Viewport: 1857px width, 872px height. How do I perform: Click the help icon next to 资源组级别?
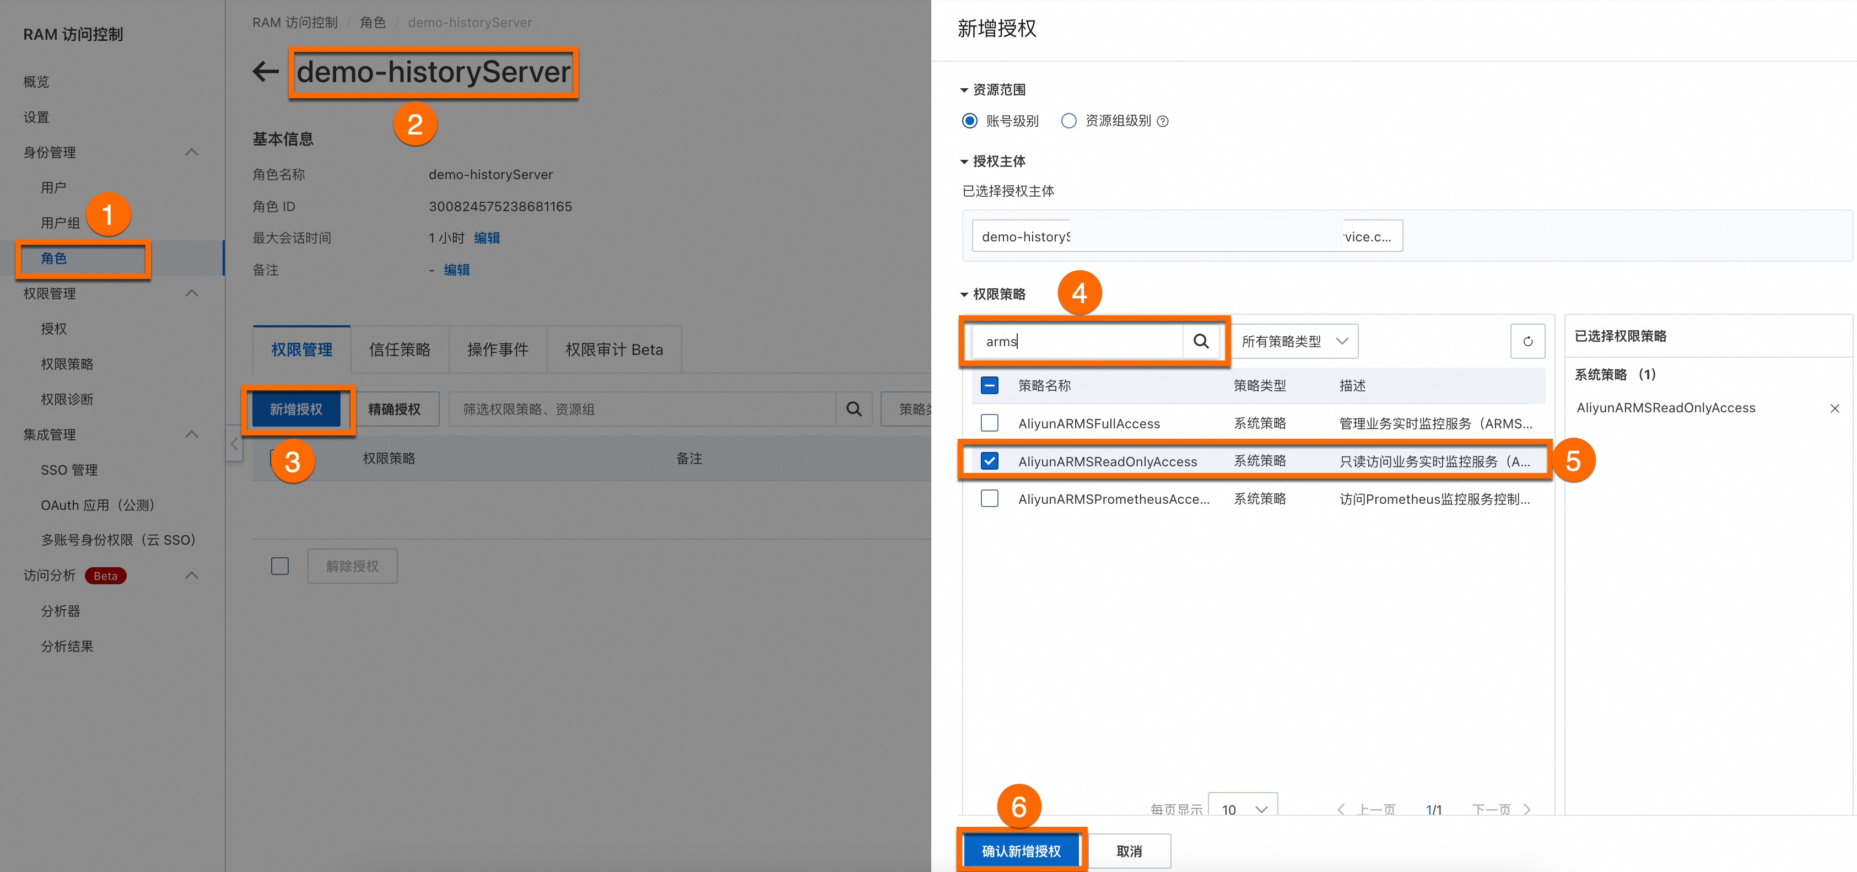(x=1163, y=121)
